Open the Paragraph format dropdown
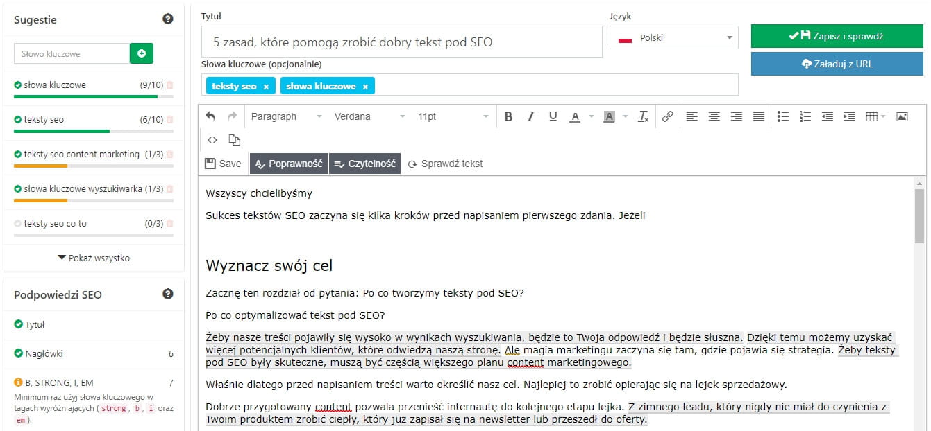This screenshot has width=931, height=431. tap(286, 116)
